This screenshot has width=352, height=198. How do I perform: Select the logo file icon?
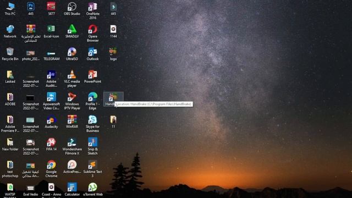coord(113,54)
